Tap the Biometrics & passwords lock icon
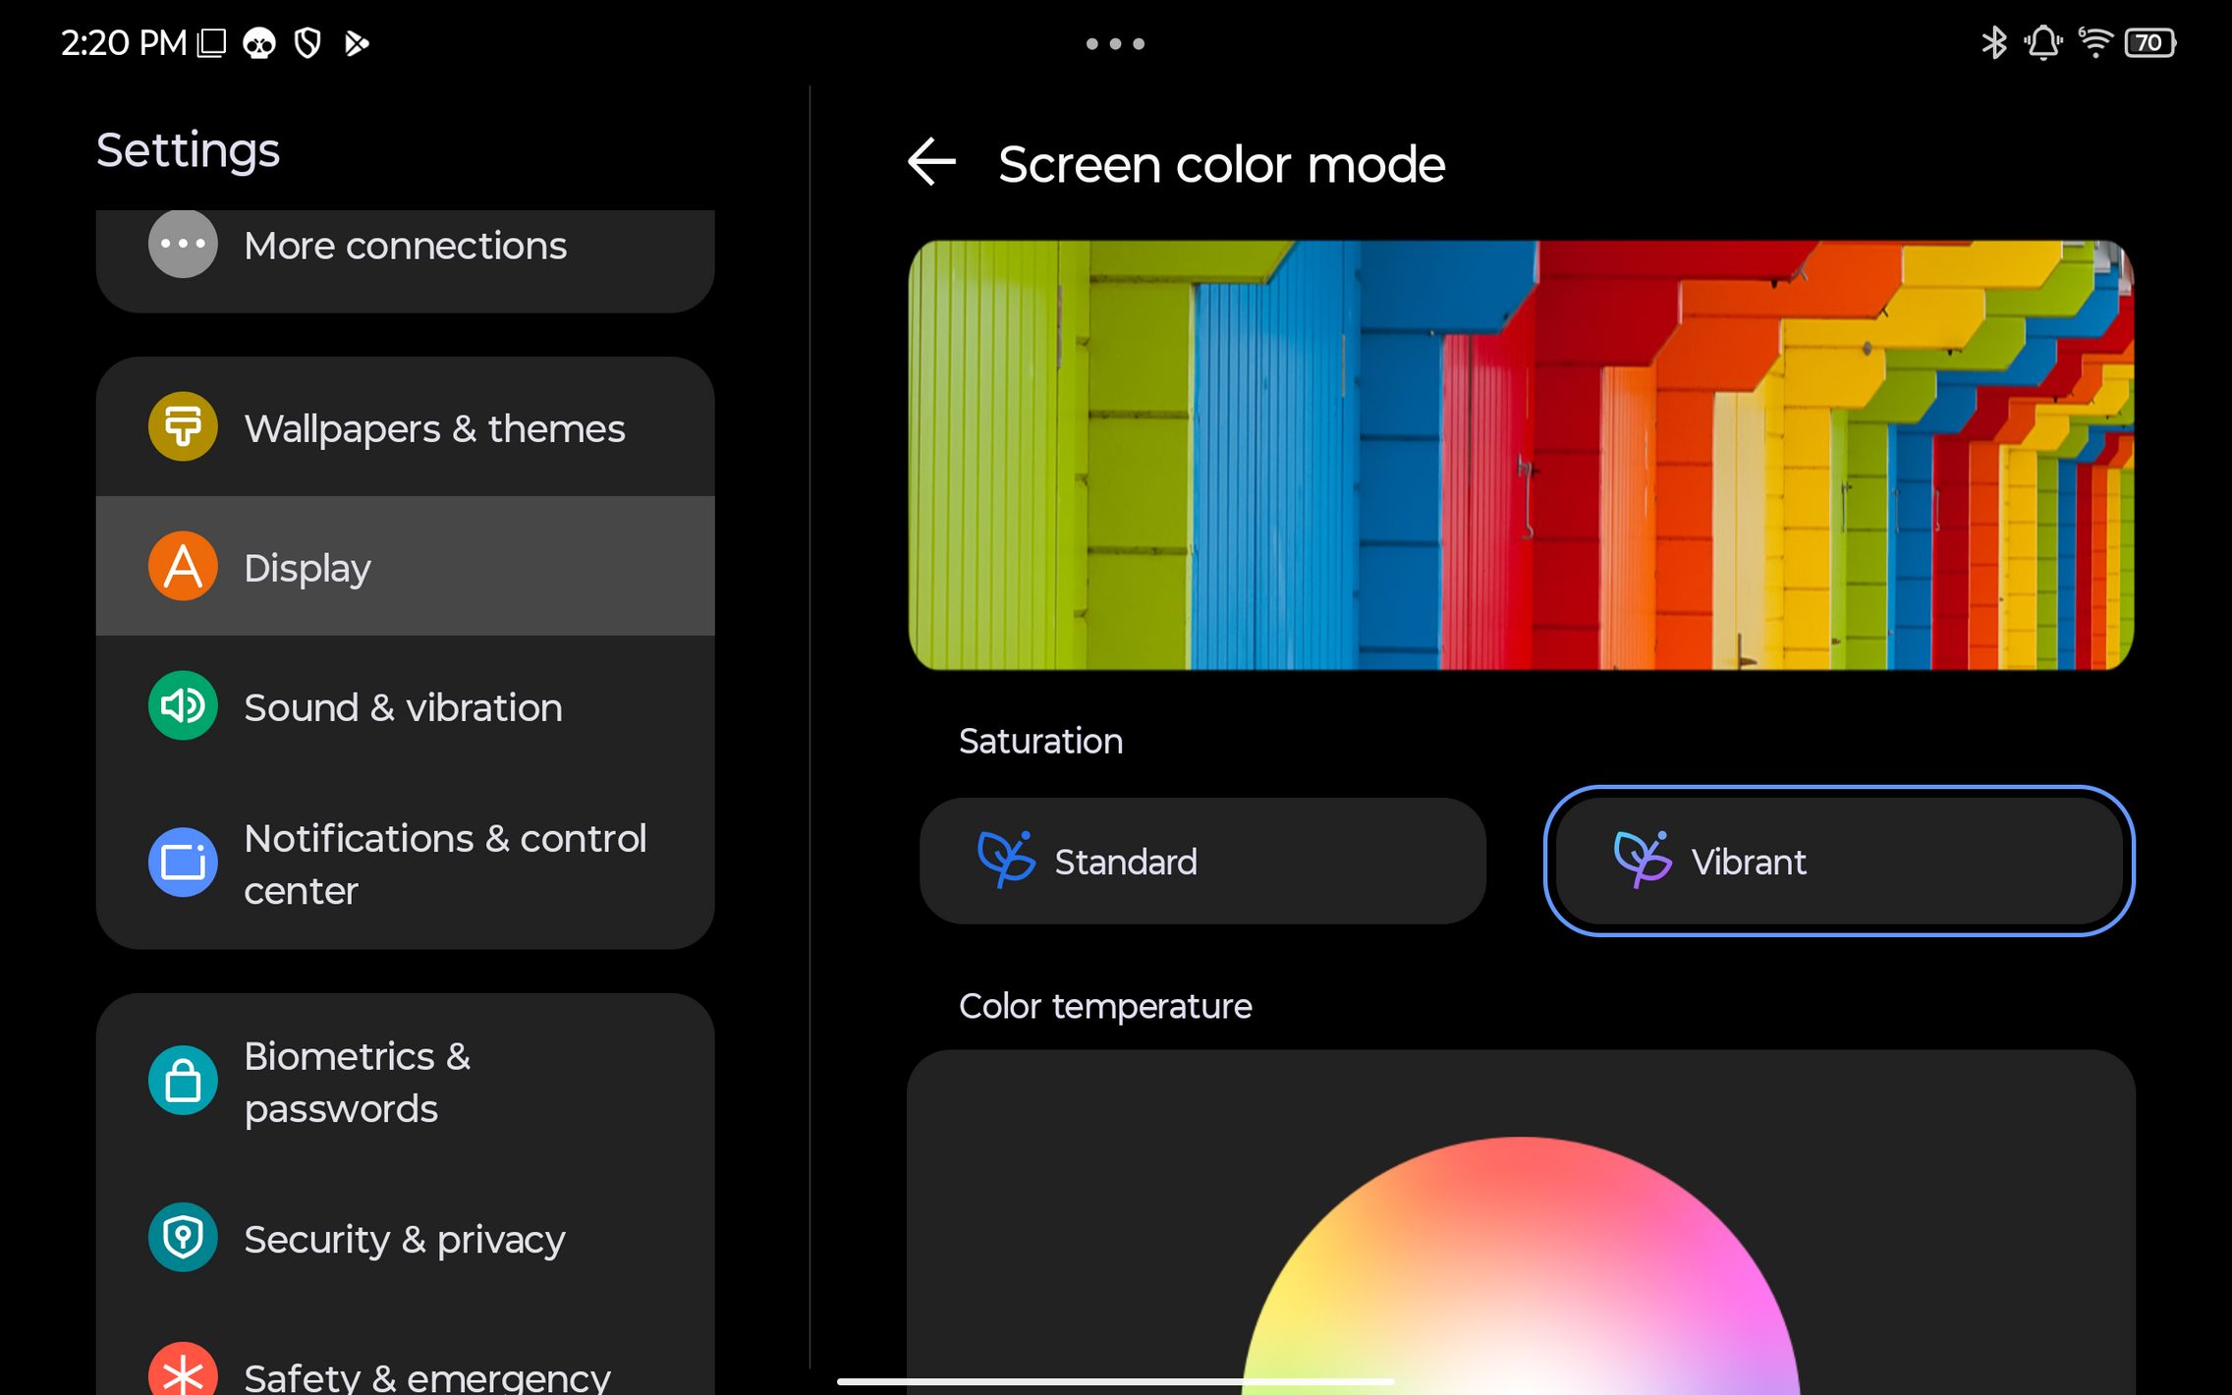2232x1395 pixels. click(183, 1082)
